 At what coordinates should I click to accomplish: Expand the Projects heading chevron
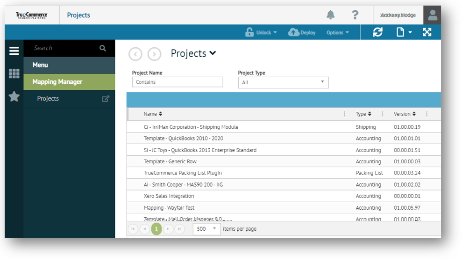pyautogui.click(x=213, y=53)
